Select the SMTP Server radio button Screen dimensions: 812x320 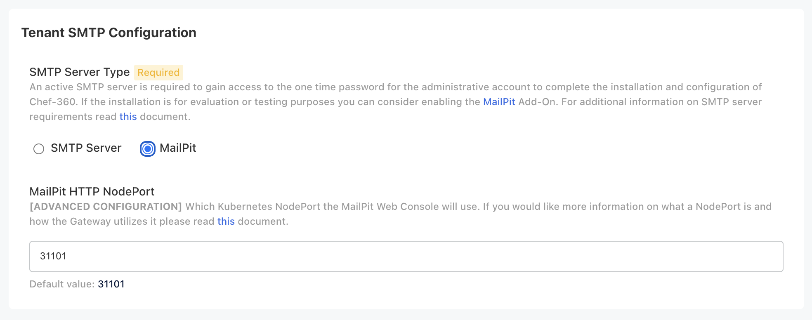[x=39, y=149]
